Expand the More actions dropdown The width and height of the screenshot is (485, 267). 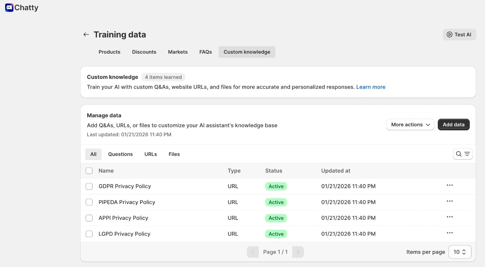(x=410, y=125)
